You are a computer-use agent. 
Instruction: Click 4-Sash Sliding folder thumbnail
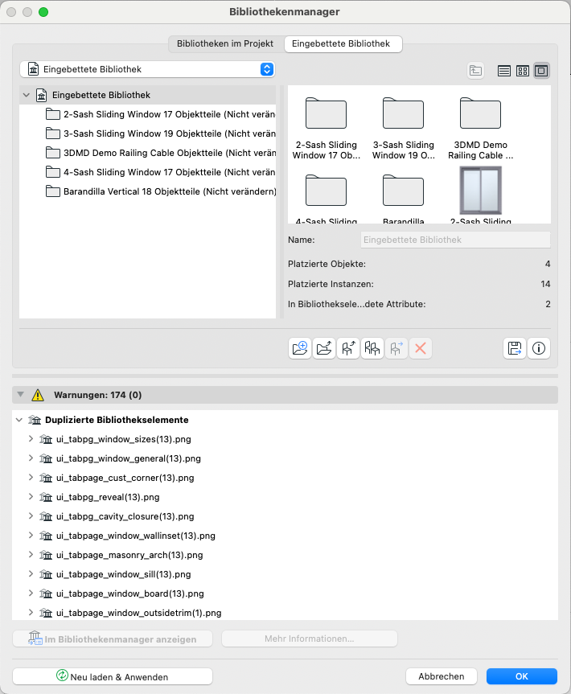pyautogui.click(x=326, y=191)
